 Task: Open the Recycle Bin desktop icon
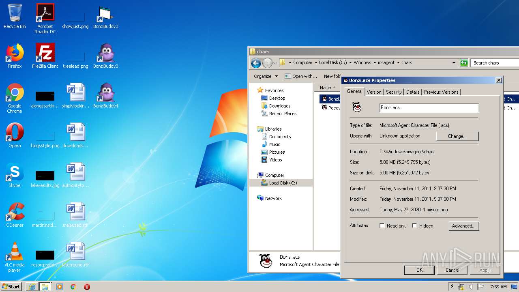click(x=15, y=16)
